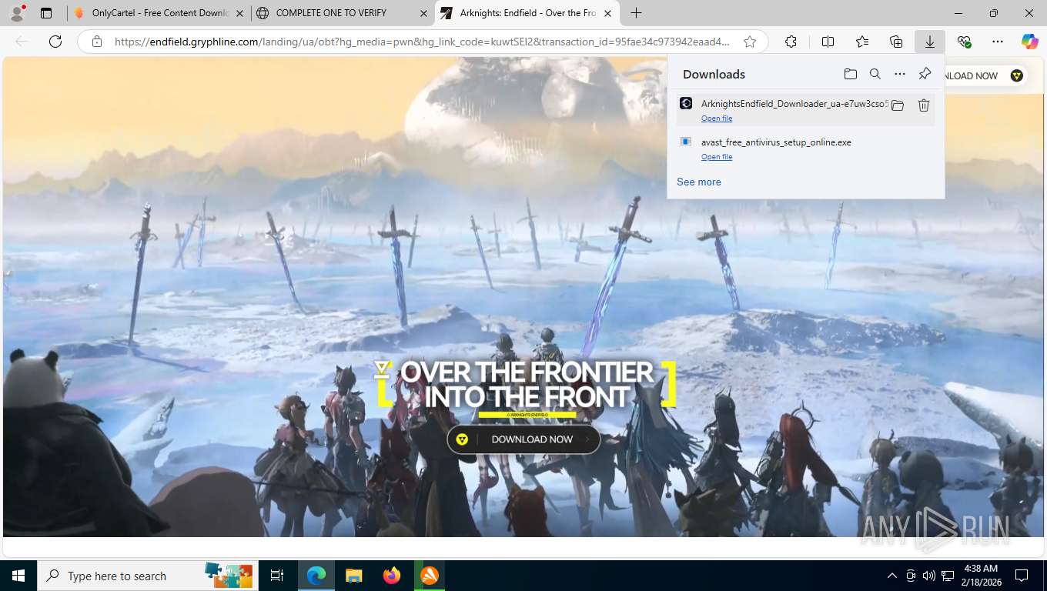Select ArknightsEndfield_Downloader file entry
The width and height of the screenshot is (1047, 591).
click(x=806, y=110)
